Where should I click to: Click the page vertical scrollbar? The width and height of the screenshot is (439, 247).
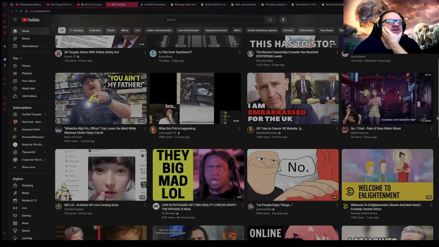click(x=438, y=98)
